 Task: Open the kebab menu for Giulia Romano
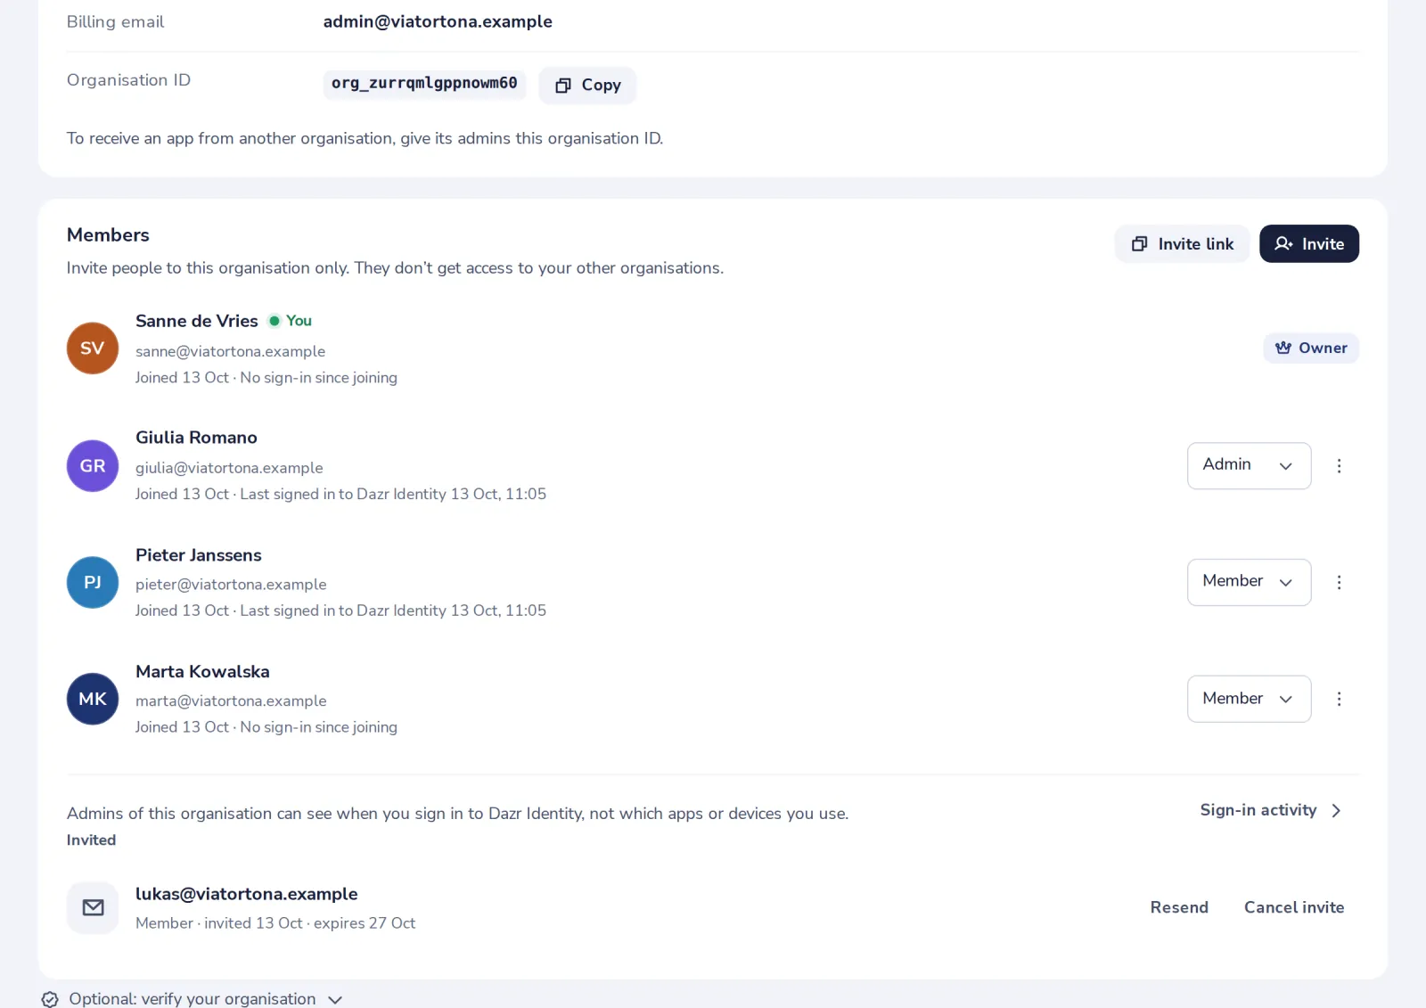click(x=1339, y=466)
